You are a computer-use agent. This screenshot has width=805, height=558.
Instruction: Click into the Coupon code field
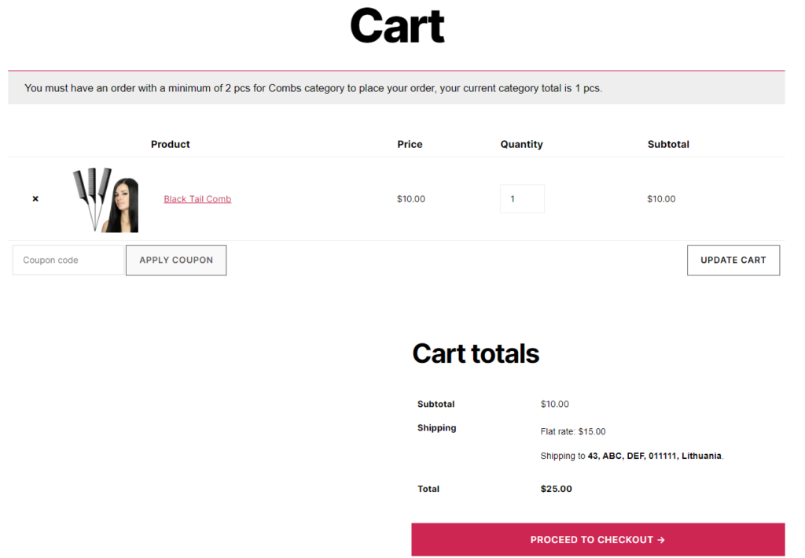68,261
